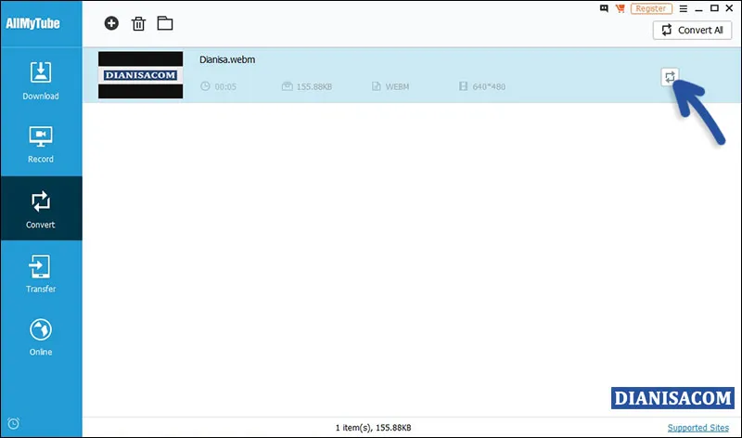Image resolution: width=742 pixels, height=438 pixels.
Task: Click the status bar item count text
Action: 374,428
